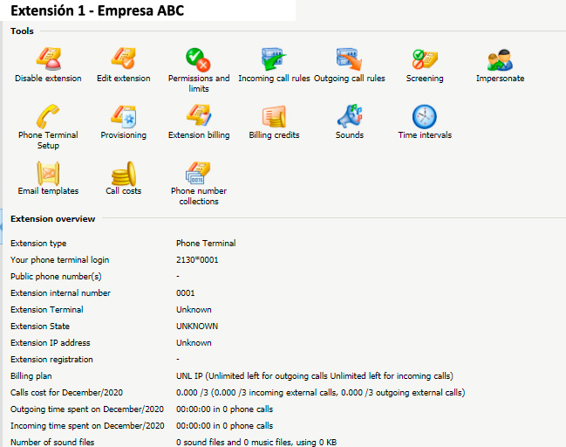
Task: Click the Tools section header
Action: tap(22, 31)
